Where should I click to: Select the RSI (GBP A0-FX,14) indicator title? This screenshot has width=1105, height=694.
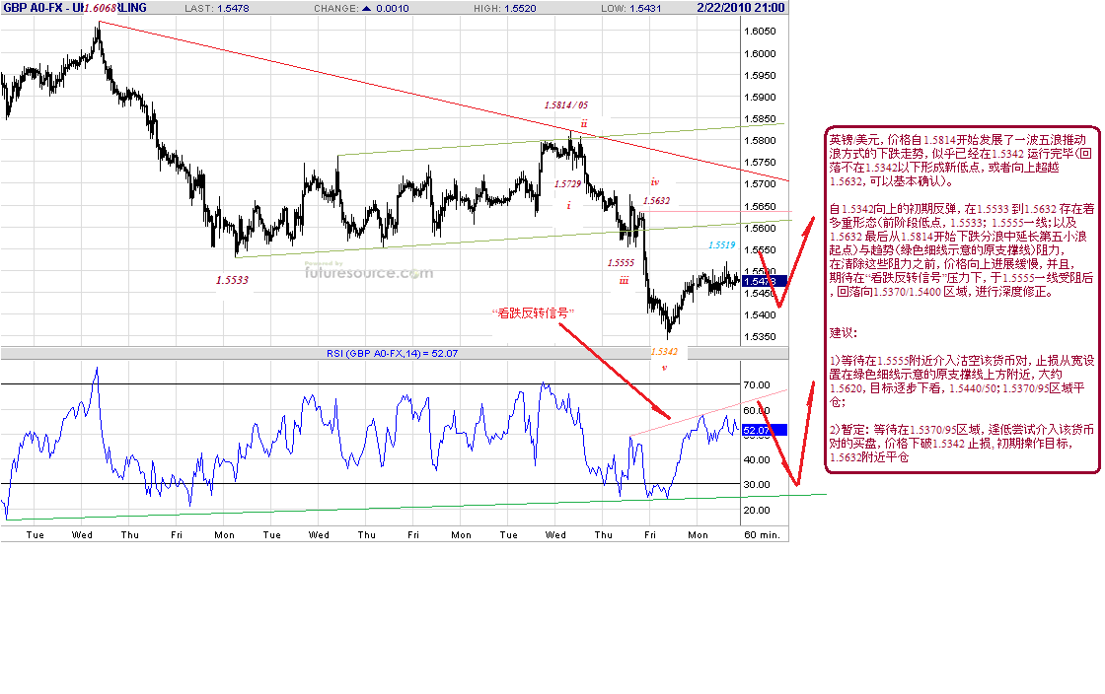392,353
